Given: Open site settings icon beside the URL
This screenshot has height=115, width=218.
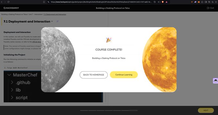Looking at the screenshot, I should coord(48,2).
